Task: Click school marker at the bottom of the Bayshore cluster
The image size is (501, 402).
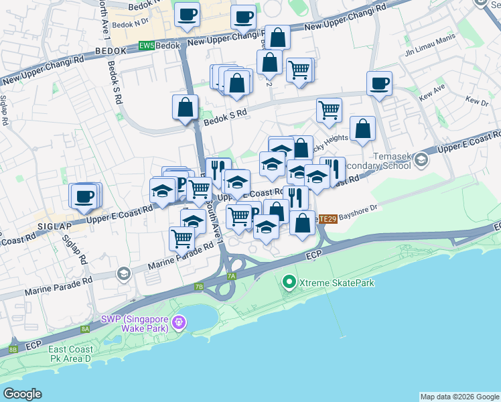Action: click(x=266, y=228)
